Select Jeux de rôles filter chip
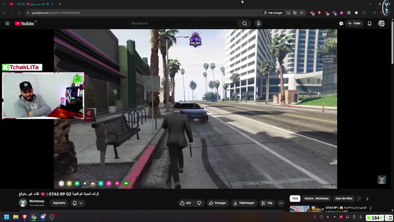The width and height of the screenshot is (394, 222). click(x=344, y=198)
